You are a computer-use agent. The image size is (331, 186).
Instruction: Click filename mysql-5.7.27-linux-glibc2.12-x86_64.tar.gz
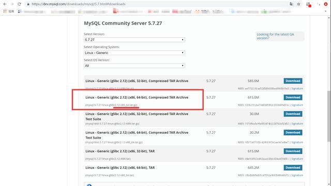pos(111,105)
